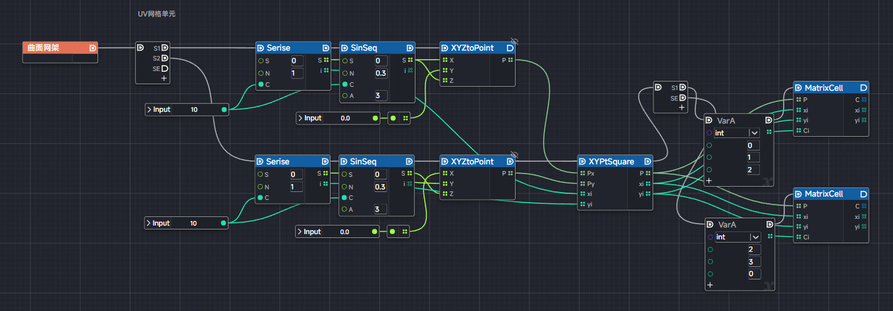Click the Z input port of the bottom XYZtoPoint
This screenshot has width=893, height=311.
445,194
